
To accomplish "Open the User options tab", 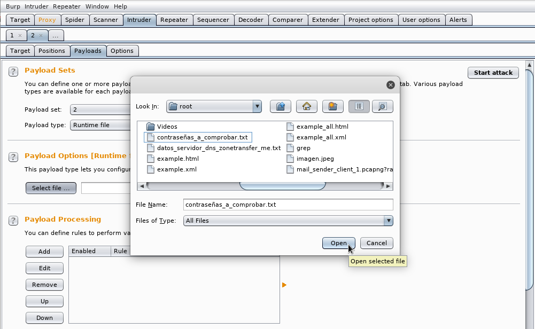I will [x=421, y=20].
